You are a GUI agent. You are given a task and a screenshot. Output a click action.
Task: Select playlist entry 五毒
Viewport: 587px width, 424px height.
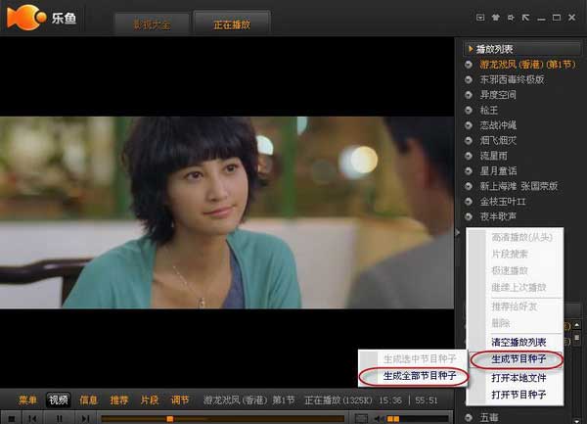point(489,417)
